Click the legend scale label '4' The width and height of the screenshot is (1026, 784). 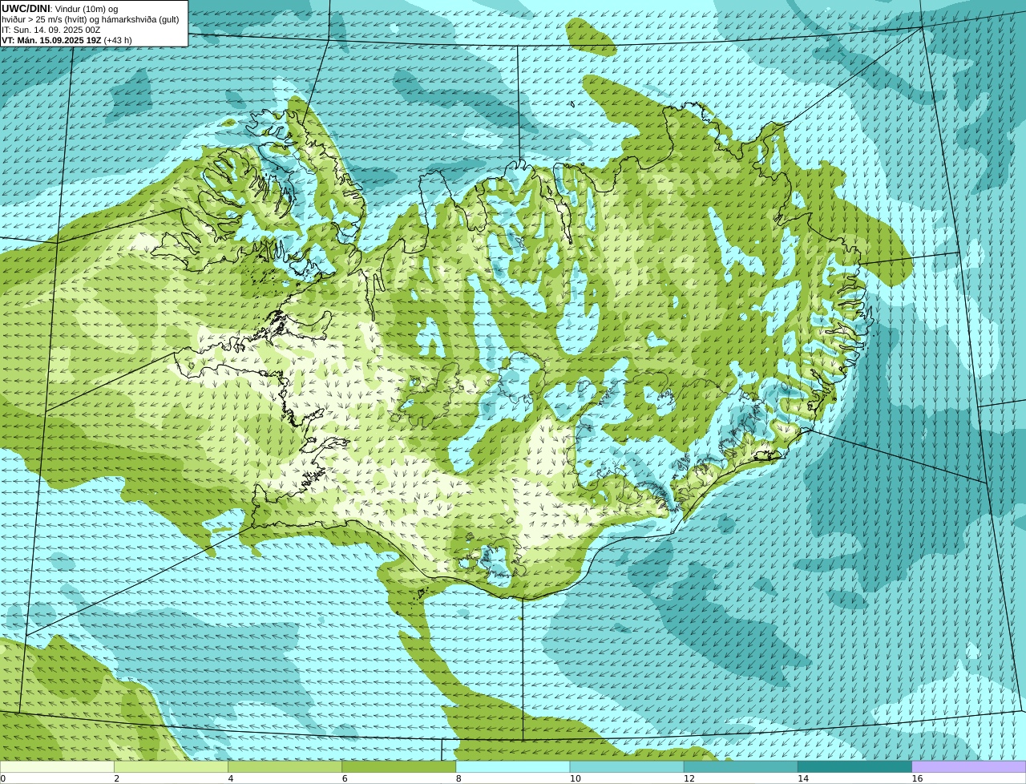(x=231, y=778)
